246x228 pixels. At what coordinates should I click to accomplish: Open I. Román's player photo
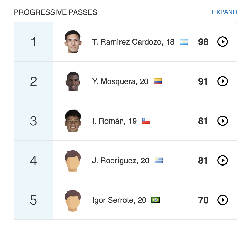coord(73,121)
